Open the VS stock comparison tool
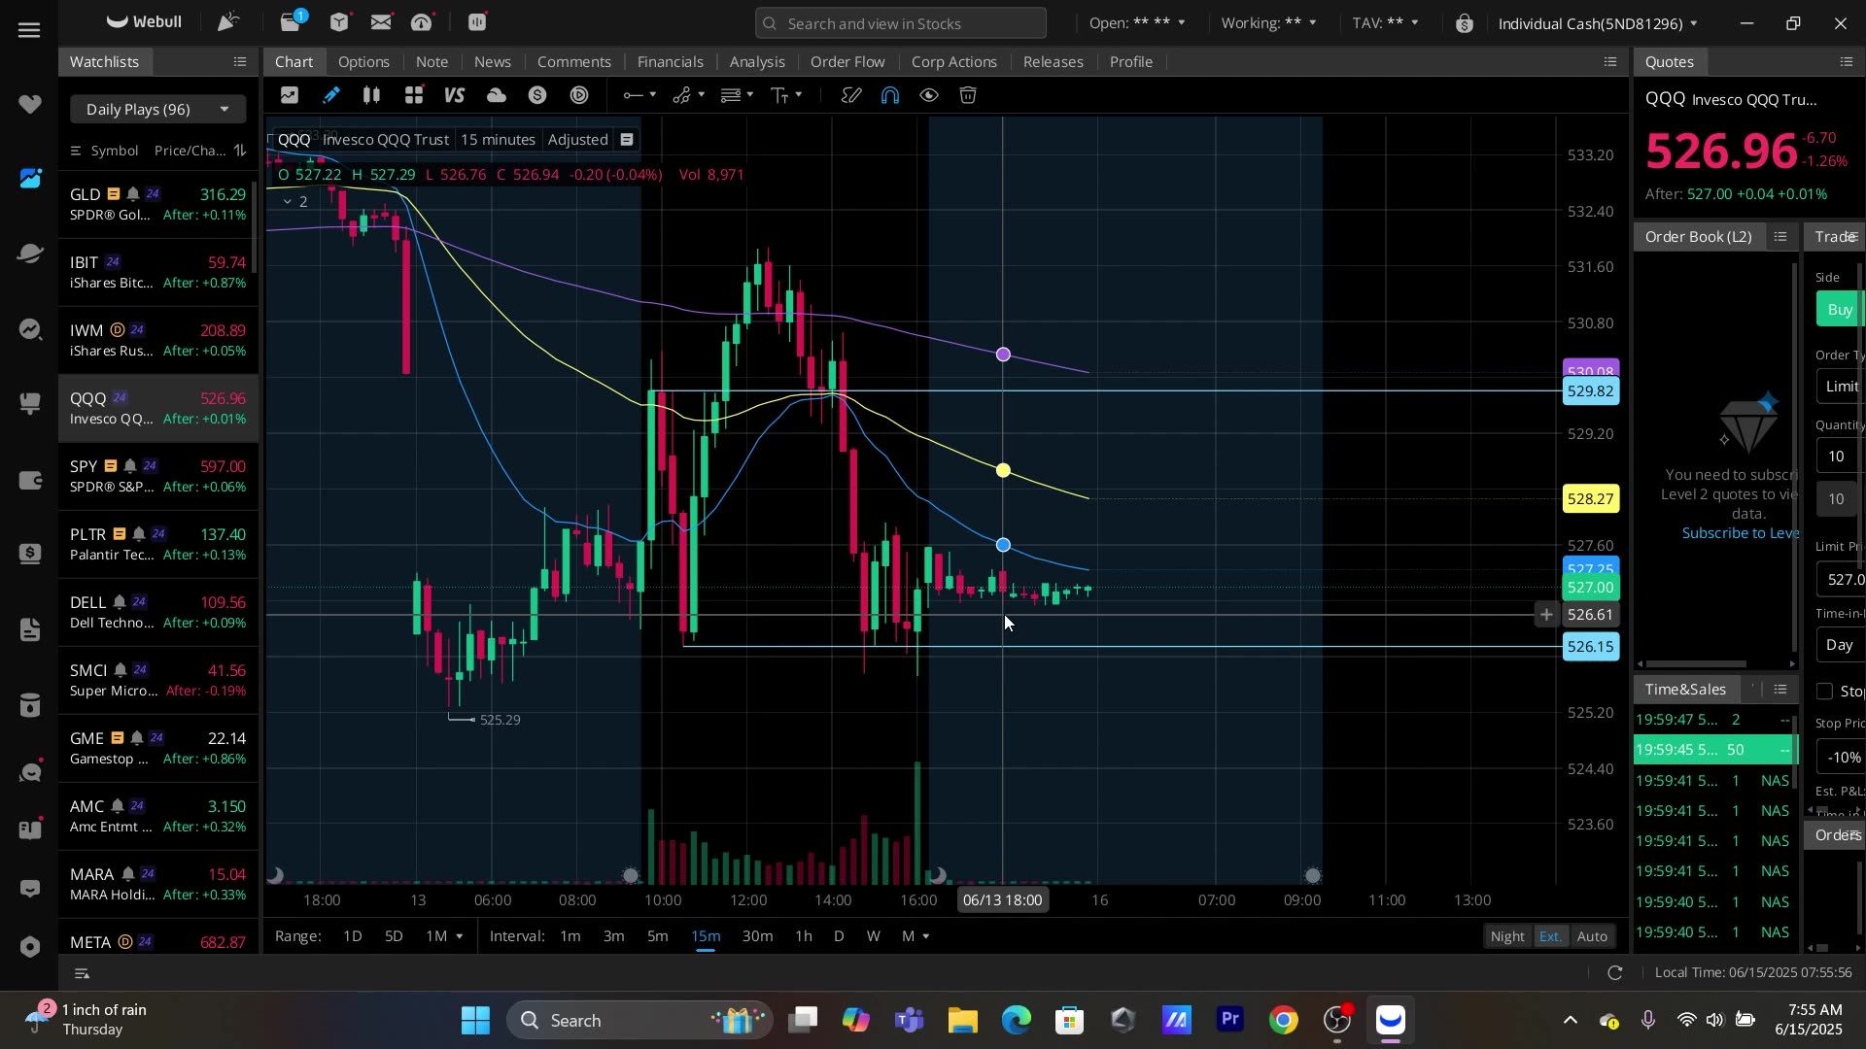Viewport: 1866px width, 1049px height. tap(454, 94)
